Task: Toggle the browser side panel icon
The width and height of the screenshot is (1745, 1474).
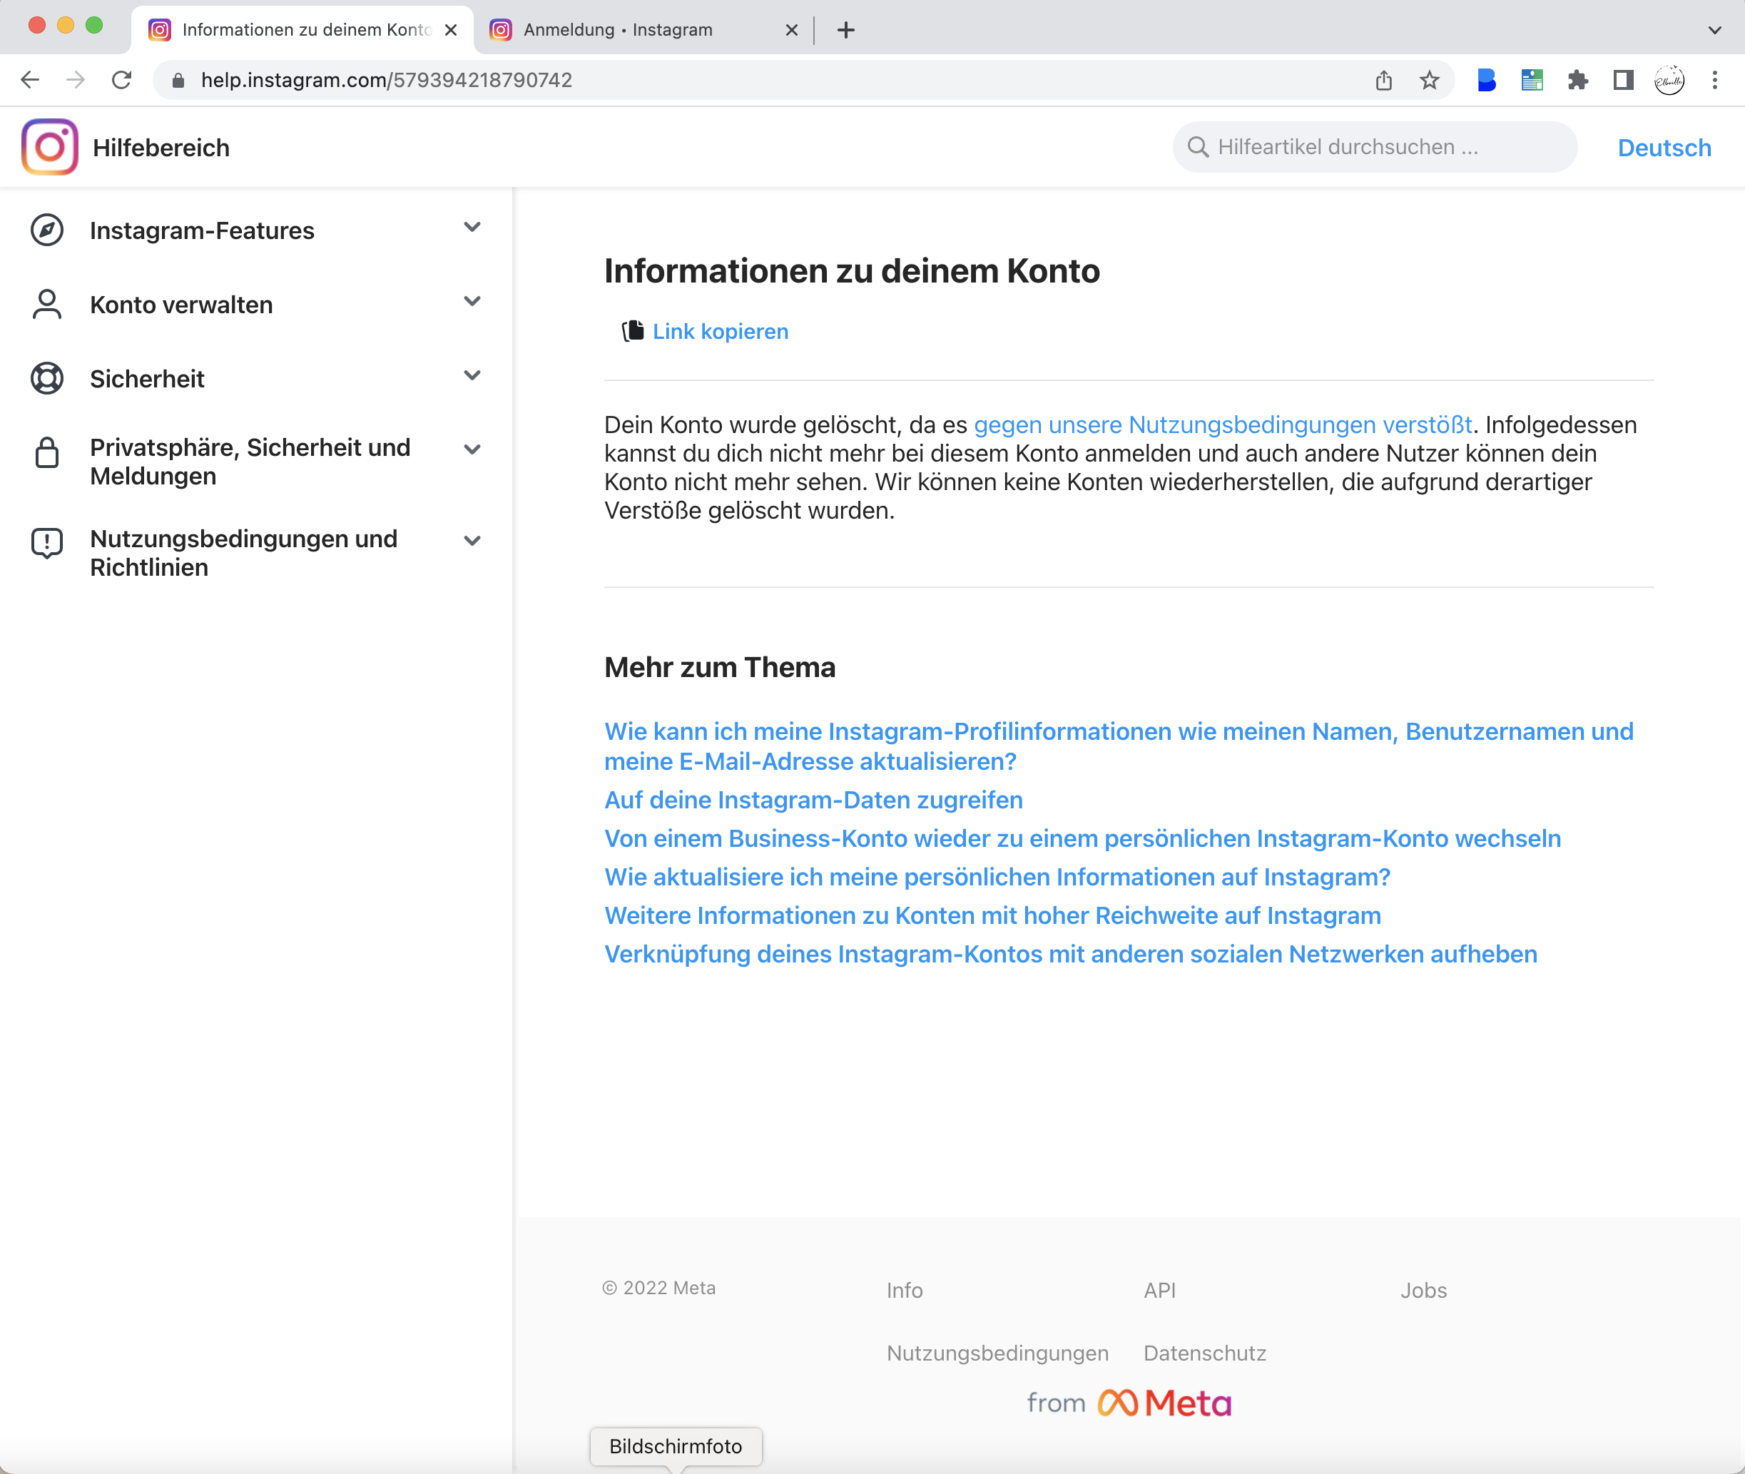Action: [x=1623, y=80]
